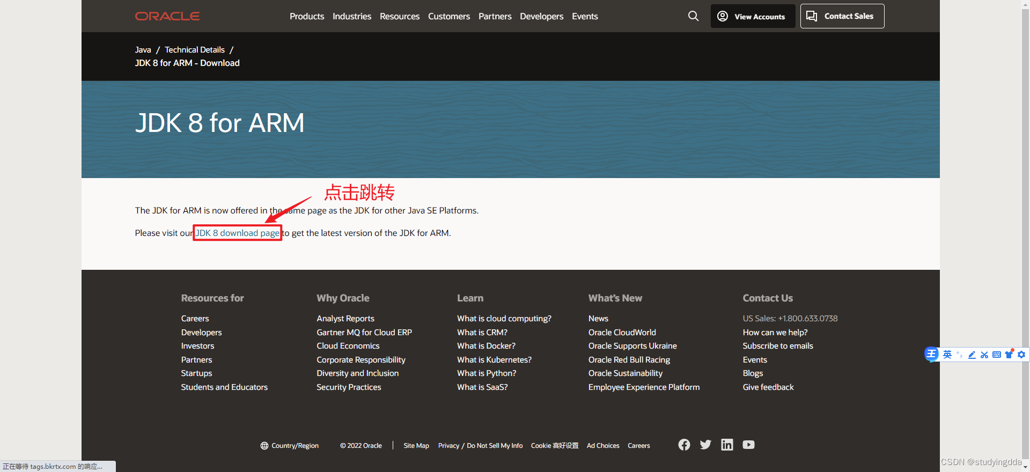Open Give feedback link
Viewport: 1030px width, 472px height.
(x=768, y=387)
